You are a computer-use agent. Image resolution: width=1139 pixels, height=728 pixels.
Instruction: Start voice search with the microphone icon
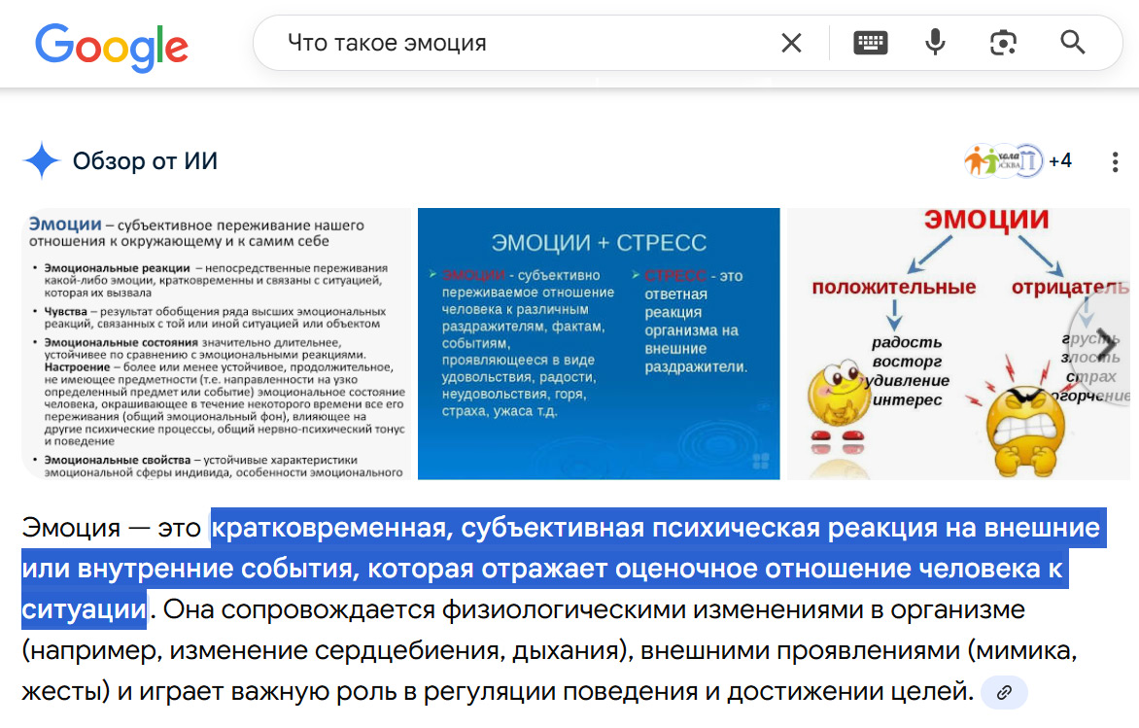point(935,43)
